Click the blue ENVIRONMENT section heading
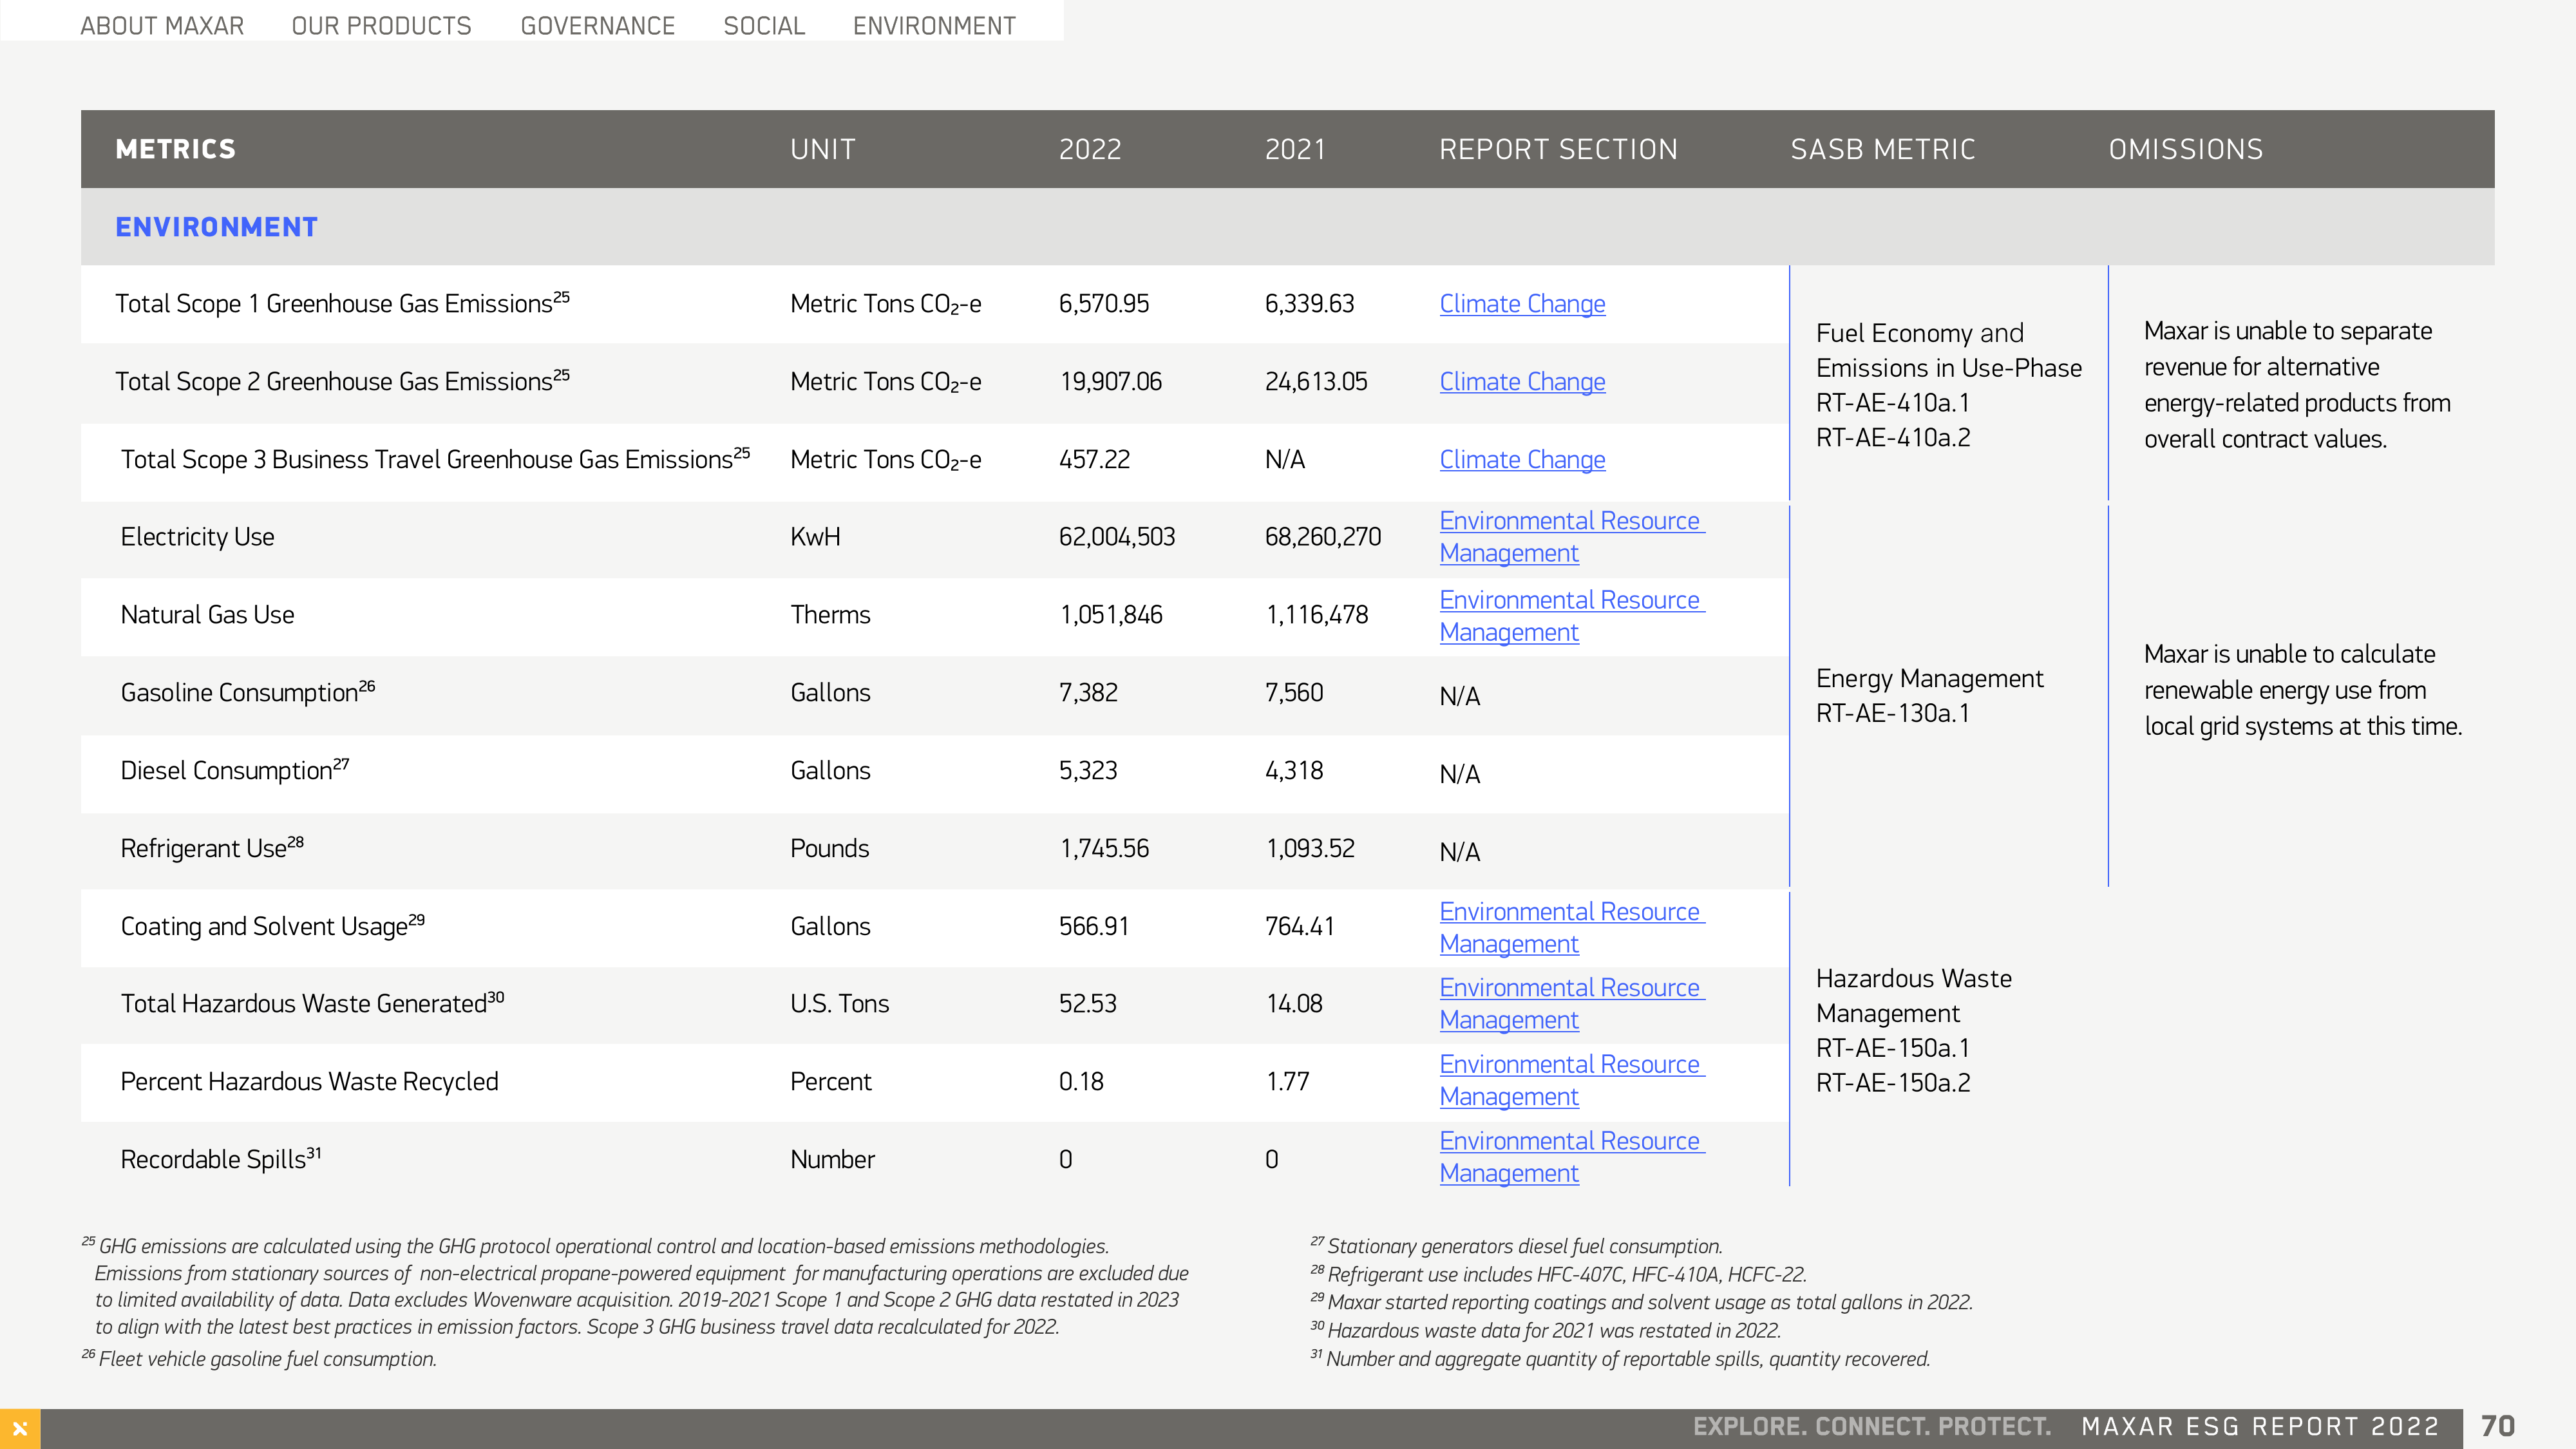 [217, 228]
